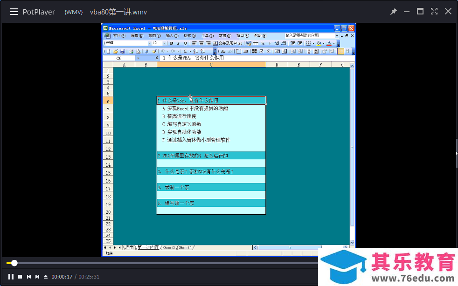This screenshot has height=286, width=458.
Task: Open the AutoSum dropdown arrow
Action: (190, 51)
